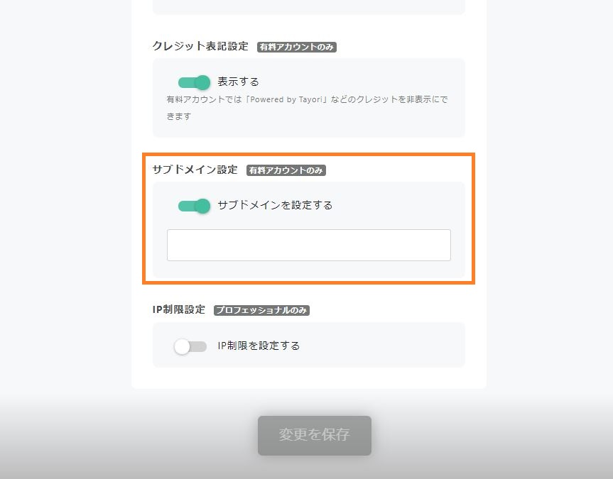Viewport: 613px width, 479px height.
Task: Click the IP制限を設定する label text
Action: point(259,346)
